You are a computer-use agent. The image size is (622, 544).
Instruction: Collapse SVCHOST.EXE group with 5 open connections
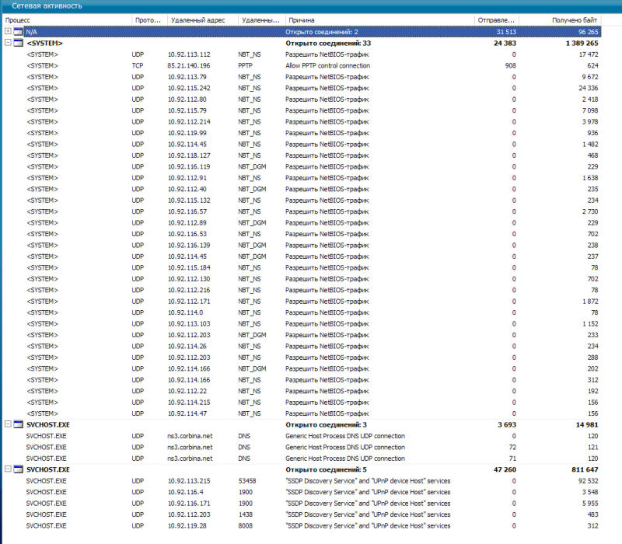click(8, 470)
